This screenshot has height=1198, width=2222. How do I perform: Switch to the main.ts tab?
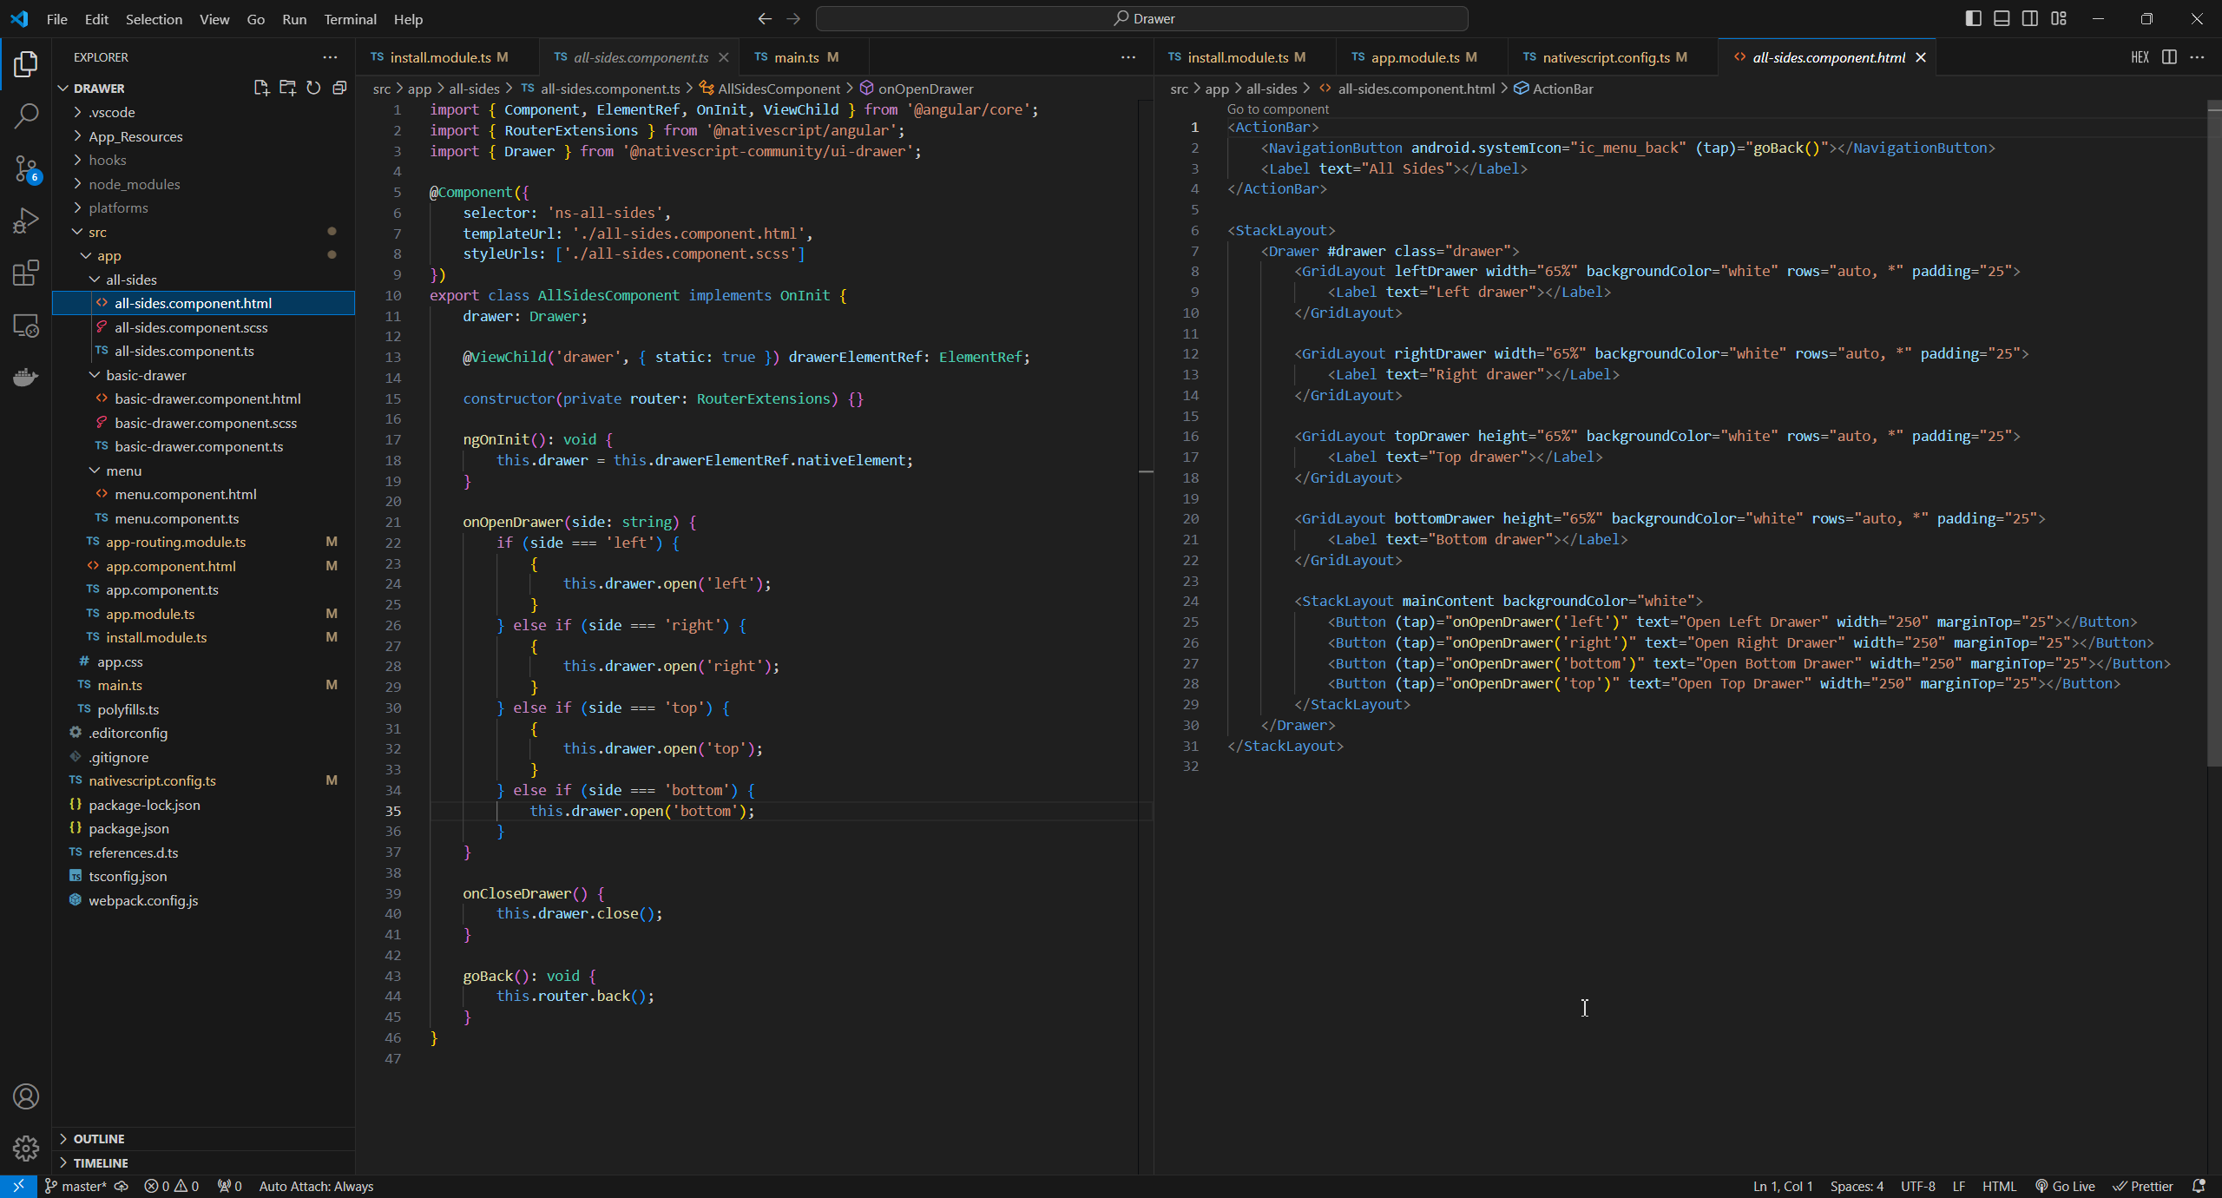pyautogui.click(x=796, y=57)
